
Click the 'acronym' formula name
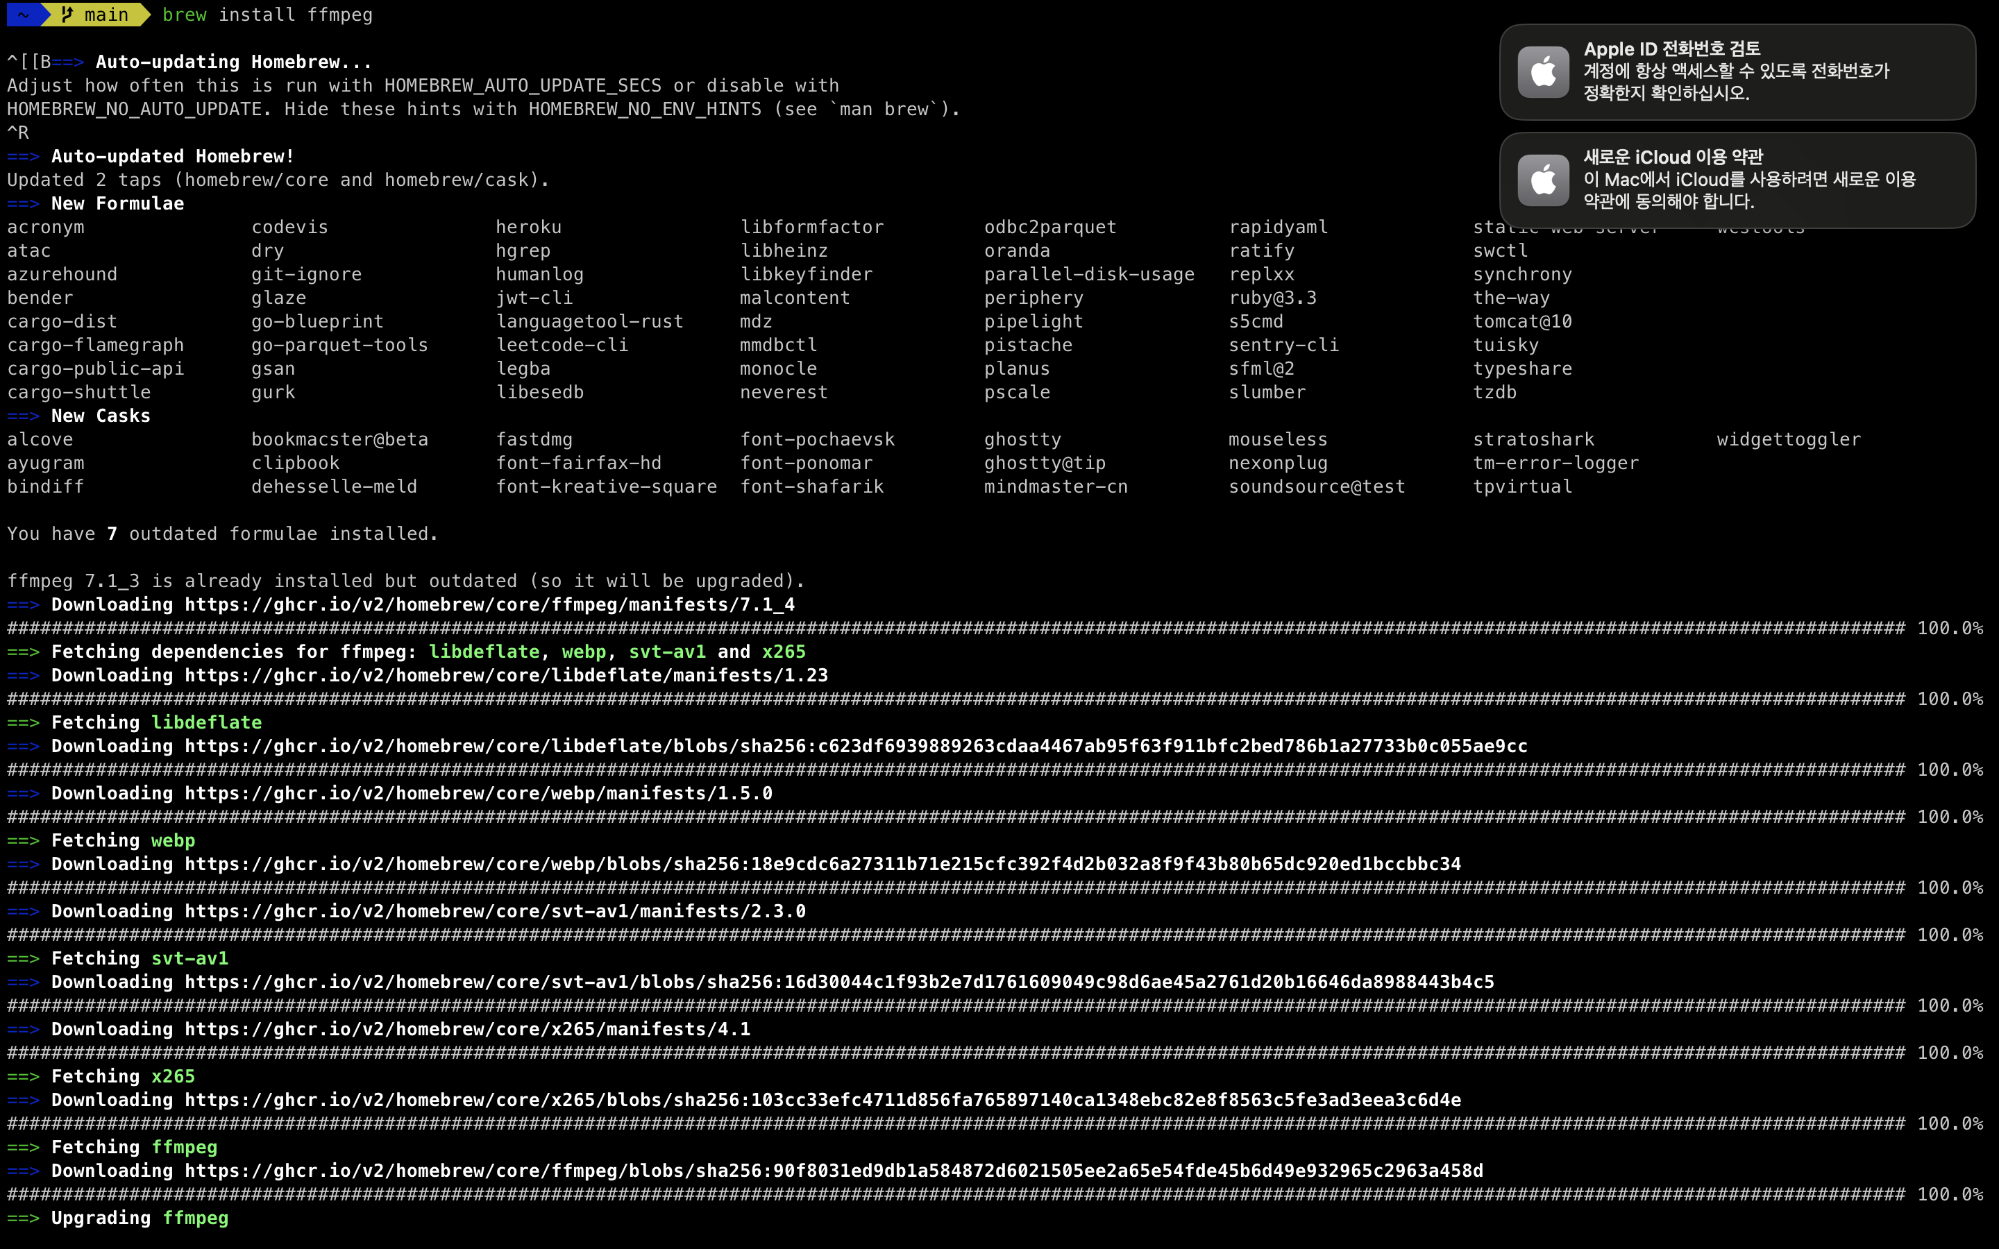[45, 227]
